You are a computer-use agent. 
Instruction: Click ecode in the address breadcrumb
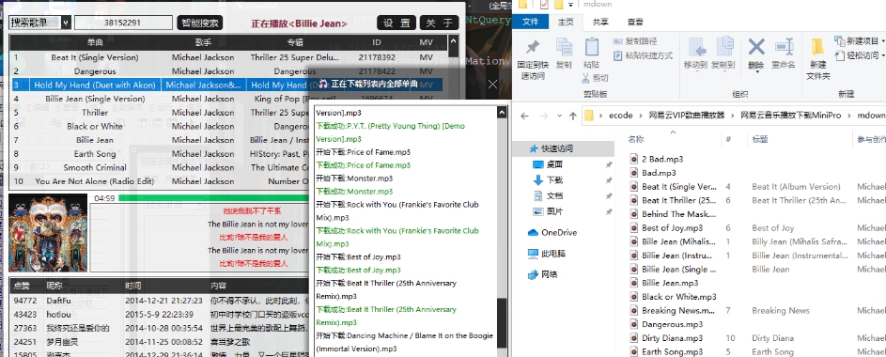click(620, 116)
